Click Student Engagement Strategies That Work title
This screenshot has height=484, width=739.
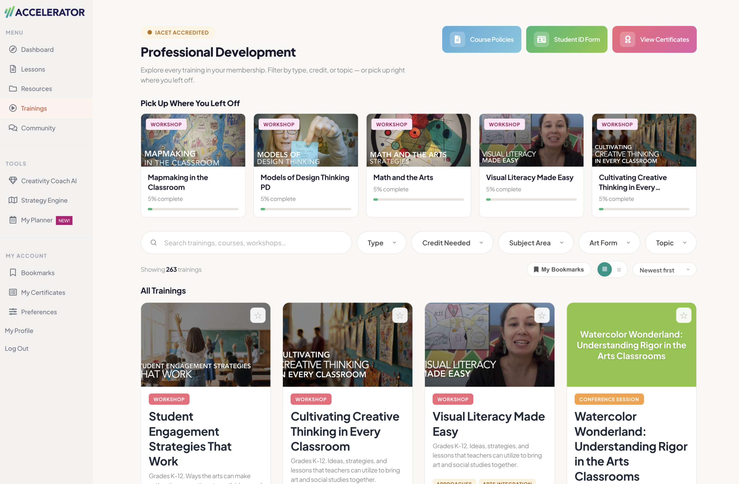pos(190,439)
